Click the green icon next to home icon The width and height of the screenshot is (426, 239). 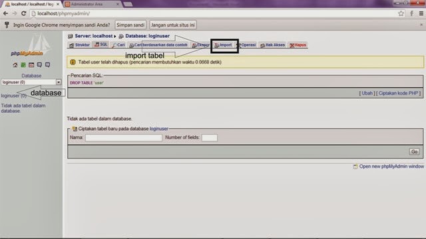23,65
